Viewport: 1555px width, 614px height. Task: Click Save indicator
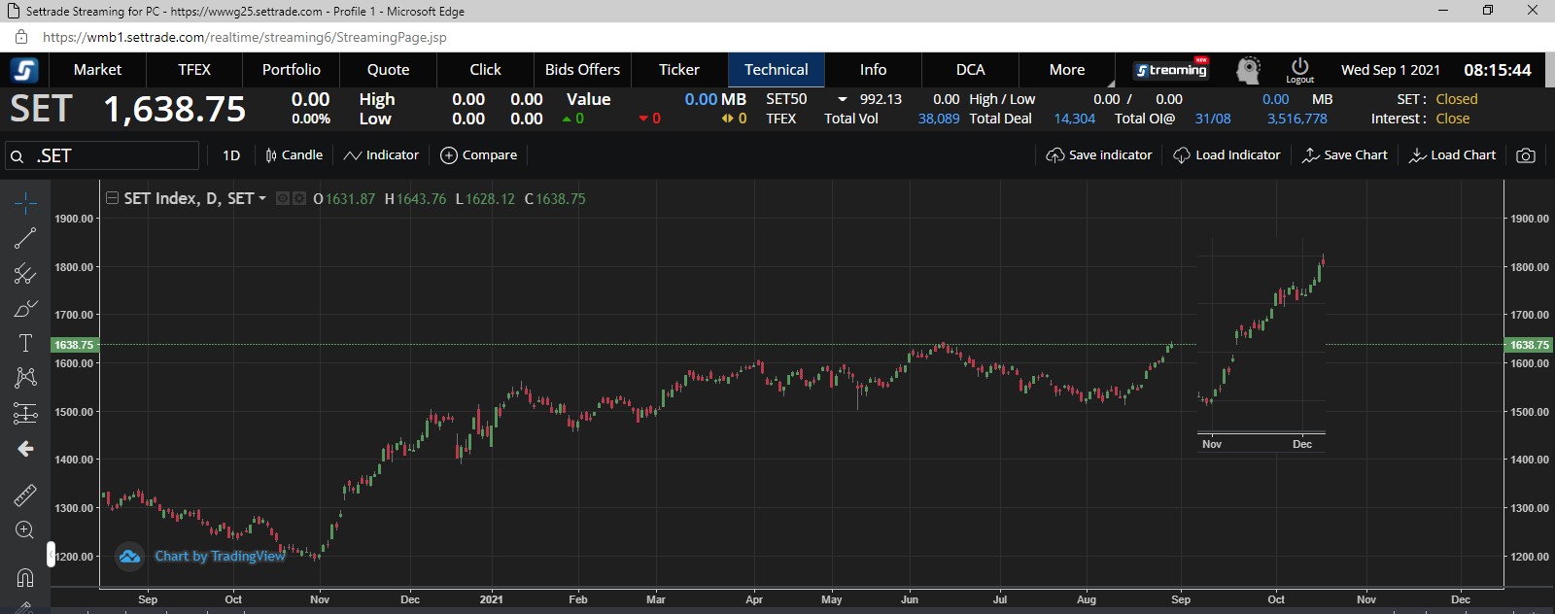[1099, 155]
